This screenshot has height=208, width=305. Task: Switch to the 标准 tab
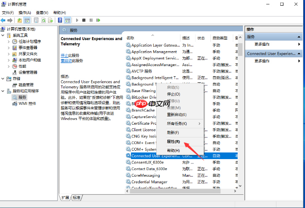point(77,198)
